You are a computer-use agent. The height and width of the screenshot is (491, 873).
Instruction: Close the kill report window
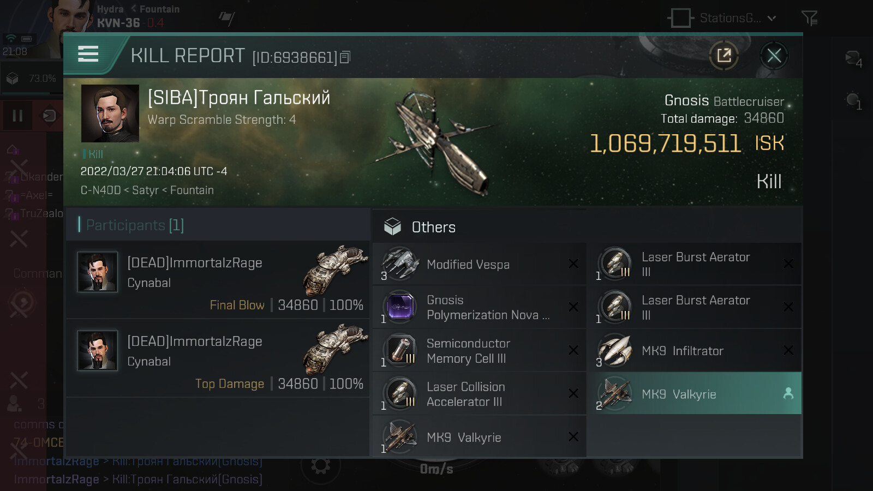774,55
